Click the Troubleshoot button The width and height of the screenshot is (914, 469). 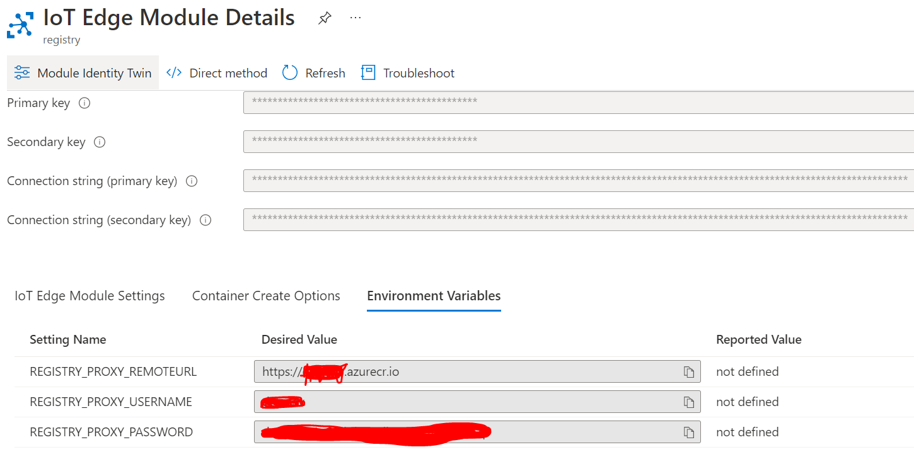click(x=418, y=72)
